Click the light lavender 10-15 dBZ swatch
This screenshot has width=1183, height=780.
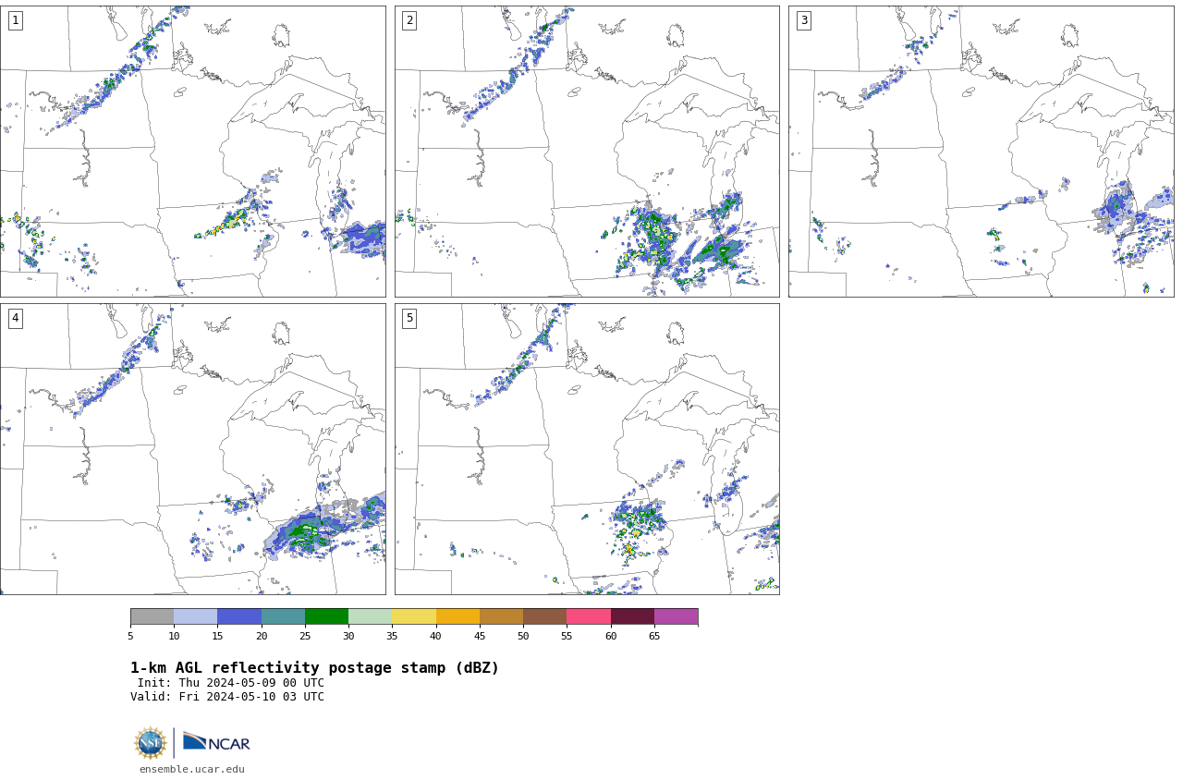tap(195, 616)
